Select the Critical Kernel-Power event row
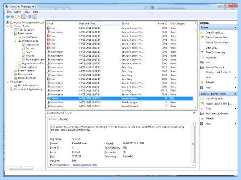 [x=120, y=99]
